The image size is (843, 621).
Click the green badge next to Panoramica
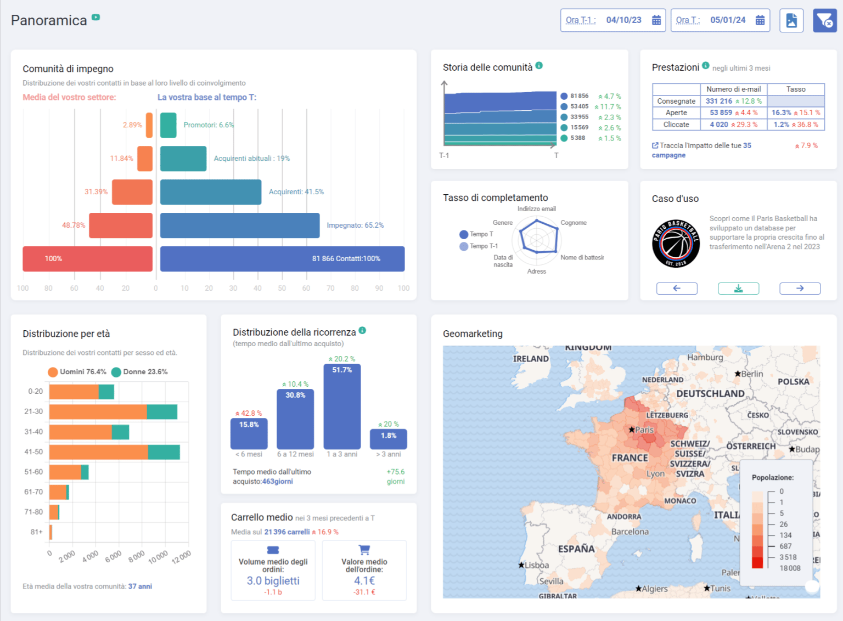[96, 17]
